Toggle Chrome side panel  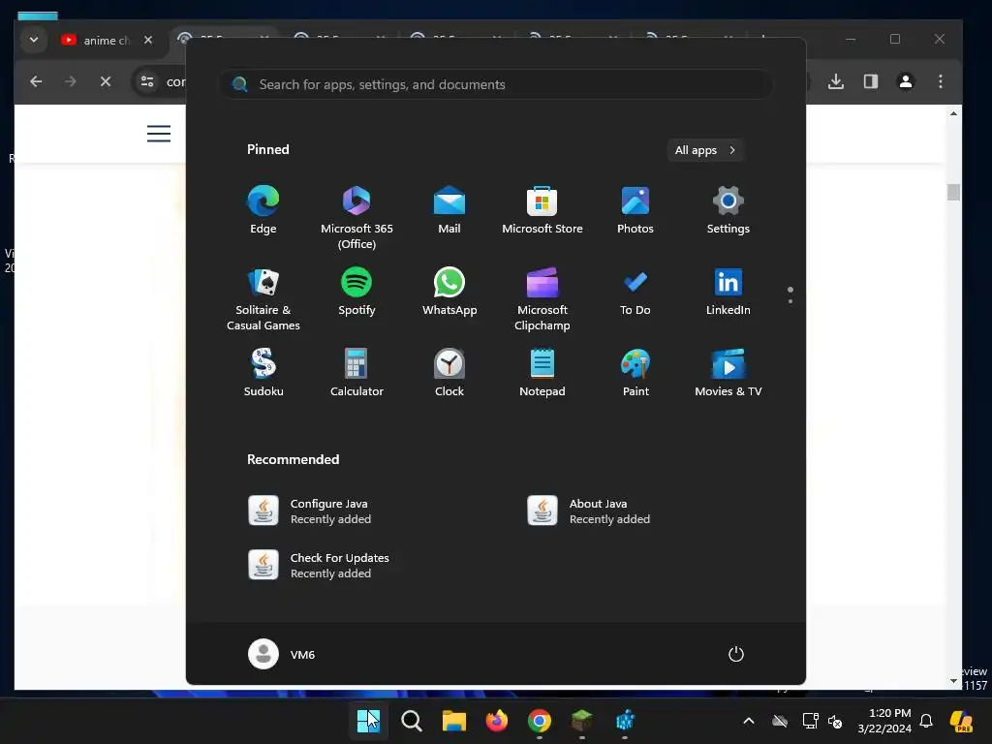pos(871,81)
